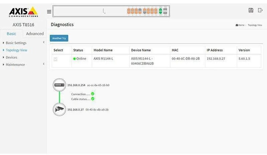Click the AXIS Communications logo
Screen dimensions: 267x155
point(23,12)
